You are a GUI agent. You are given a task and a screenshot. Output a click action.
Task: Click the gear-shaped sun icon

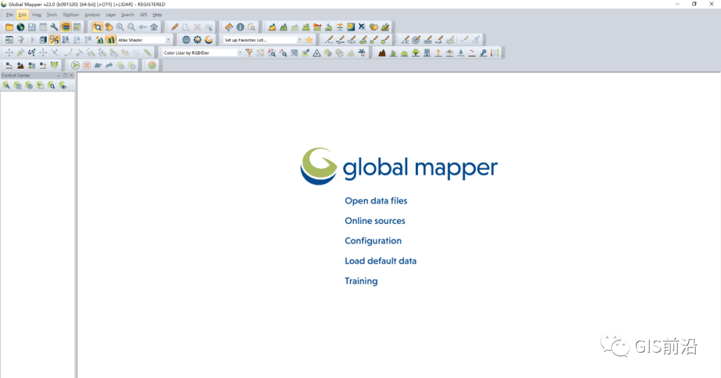click(197, 40)
